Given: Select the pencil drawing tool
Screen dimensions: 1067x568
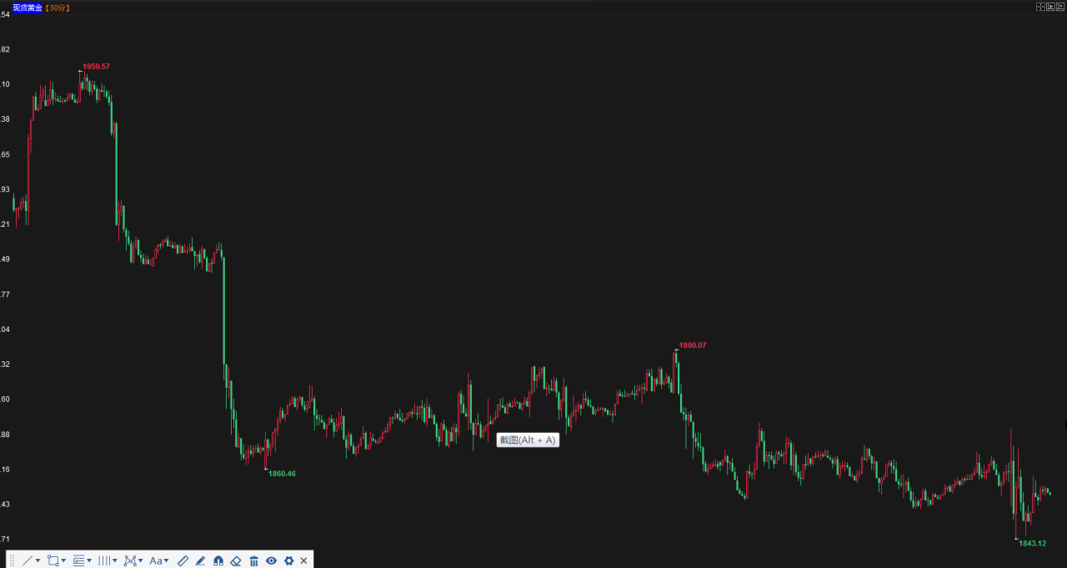Looking at the screenshot, I should (201, 560).
